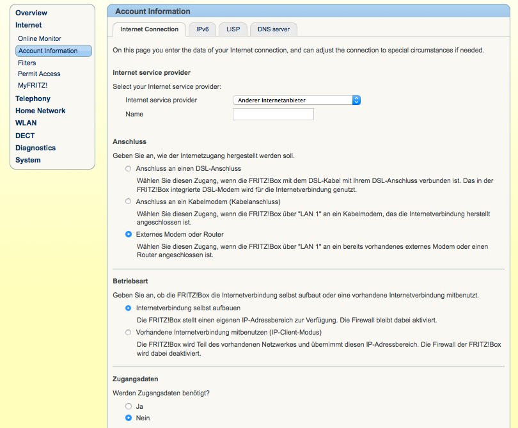Open the MyFRITZ! sidebar entry
Image resolution: width=518 pixels, height=428 pixels.
point(33,85)
